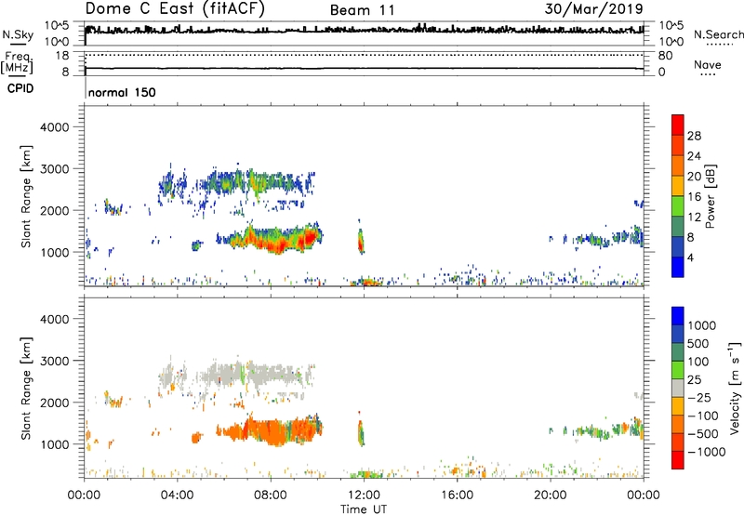Click the narrow power echo at 12:00 near 1000 km
Viewport: 744px width, 515px height.
[x=361, y=240]
